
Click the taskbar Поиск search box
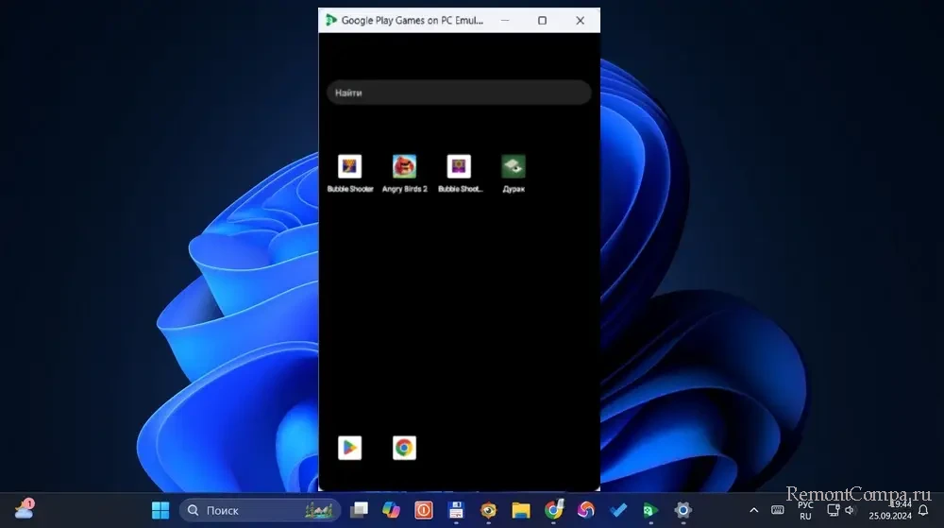point(247,510)
